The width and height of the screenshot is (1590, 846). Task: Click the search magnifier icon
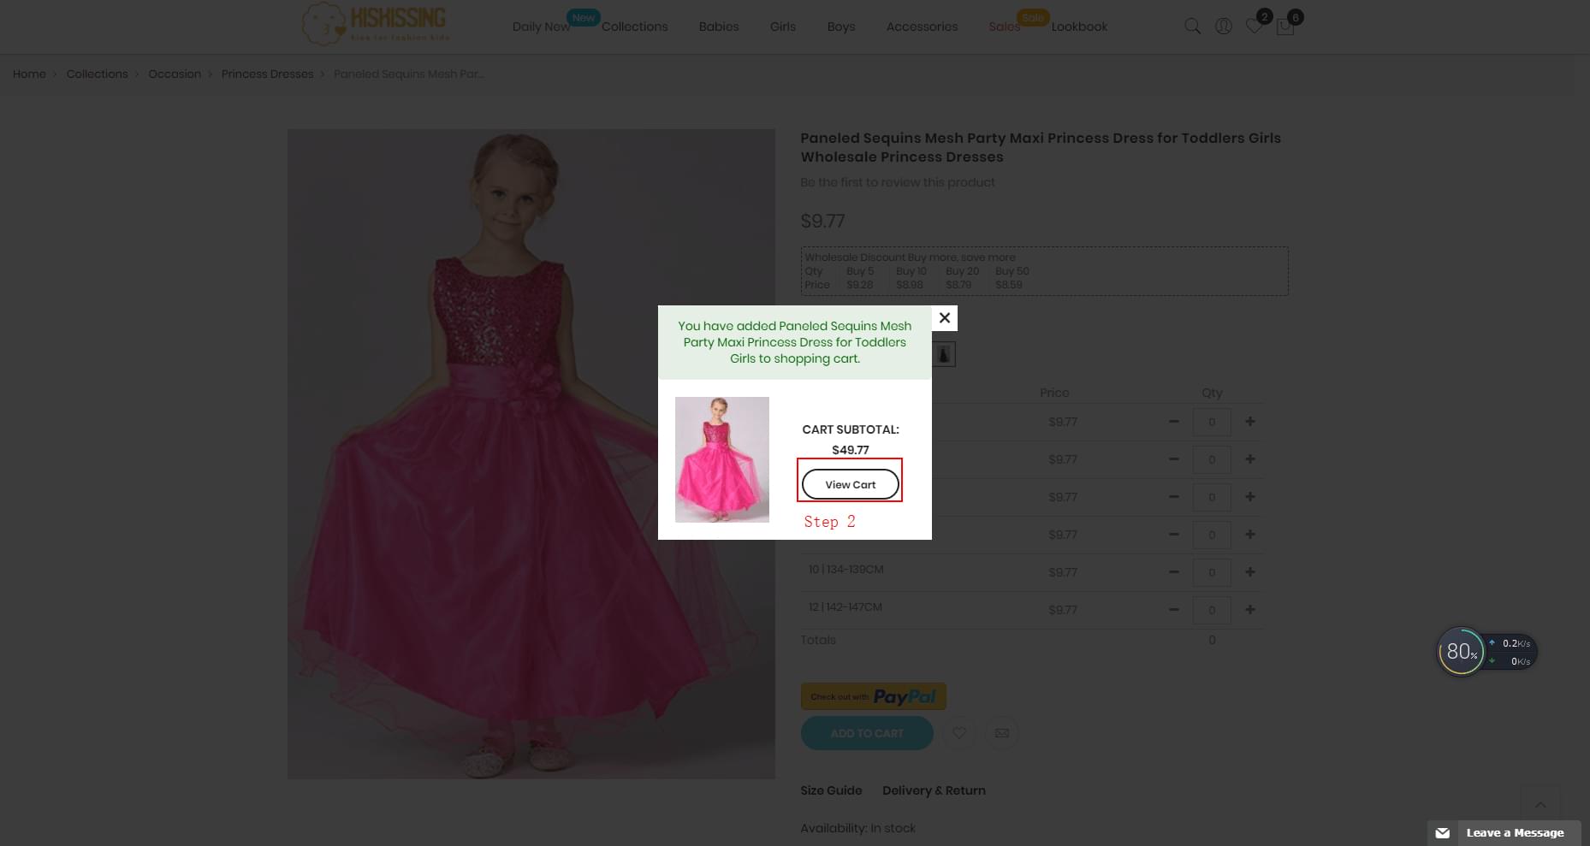(x=1192, y=27)
